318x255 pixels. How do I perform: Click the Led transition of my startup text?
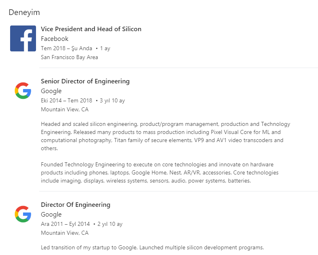(x=152, y=247)
